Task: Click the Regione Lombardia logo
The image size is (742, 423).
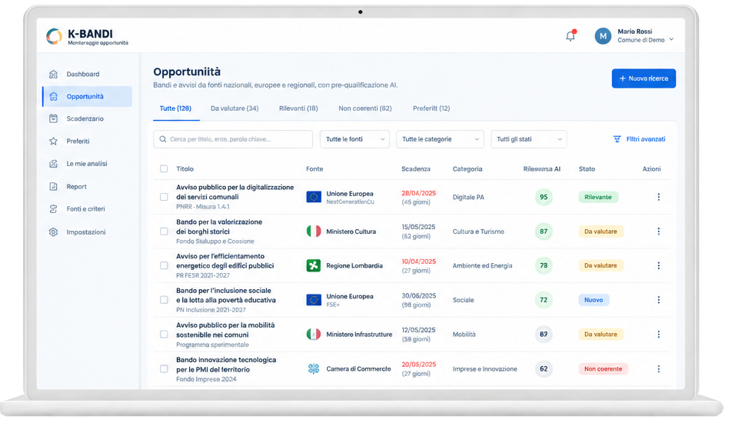Action: pyautogui.click(x=313, y=265)
